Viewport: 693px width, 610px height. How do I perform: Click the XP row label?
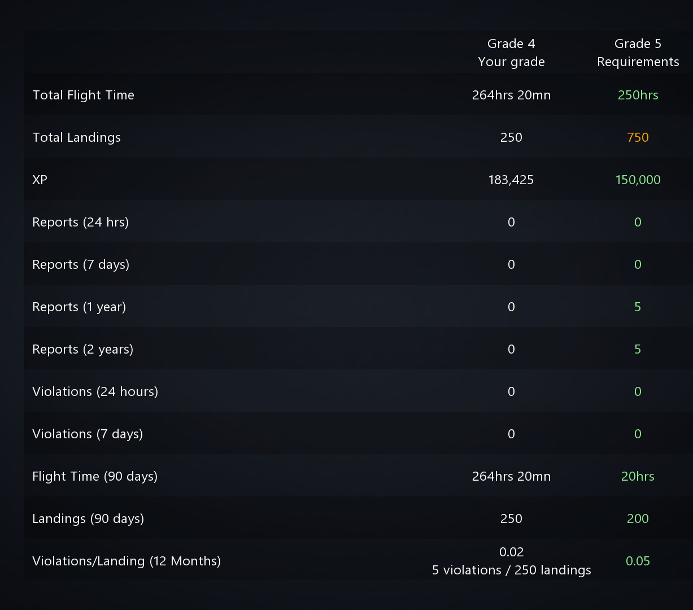[x=40, y=180]
